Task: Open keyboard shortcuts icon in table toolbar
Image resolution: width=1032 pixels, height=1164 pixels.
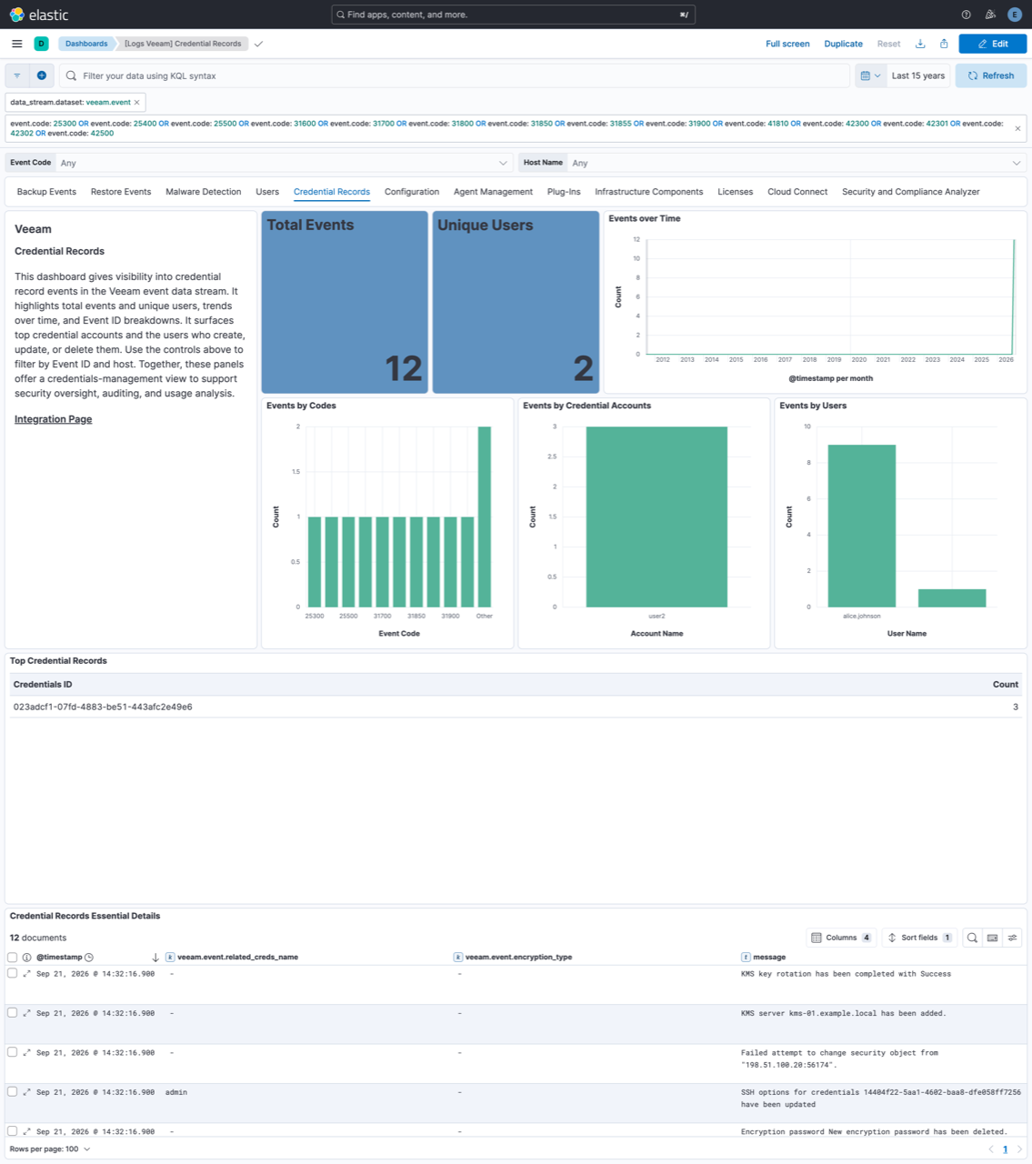Action: [992, 938]
